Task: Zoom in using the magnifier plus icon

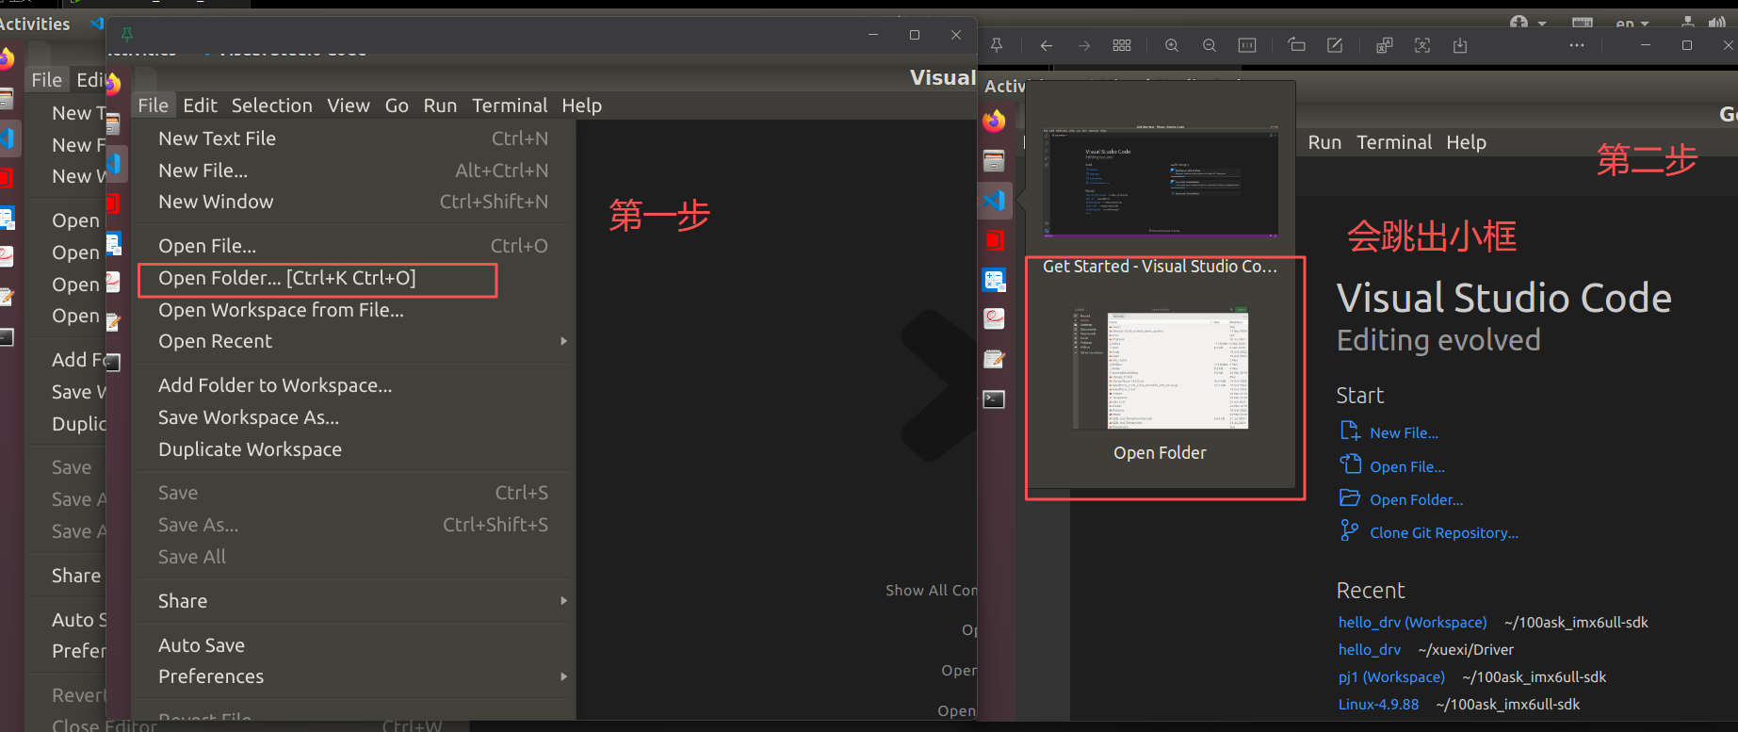Action: tap(1172, 45)
